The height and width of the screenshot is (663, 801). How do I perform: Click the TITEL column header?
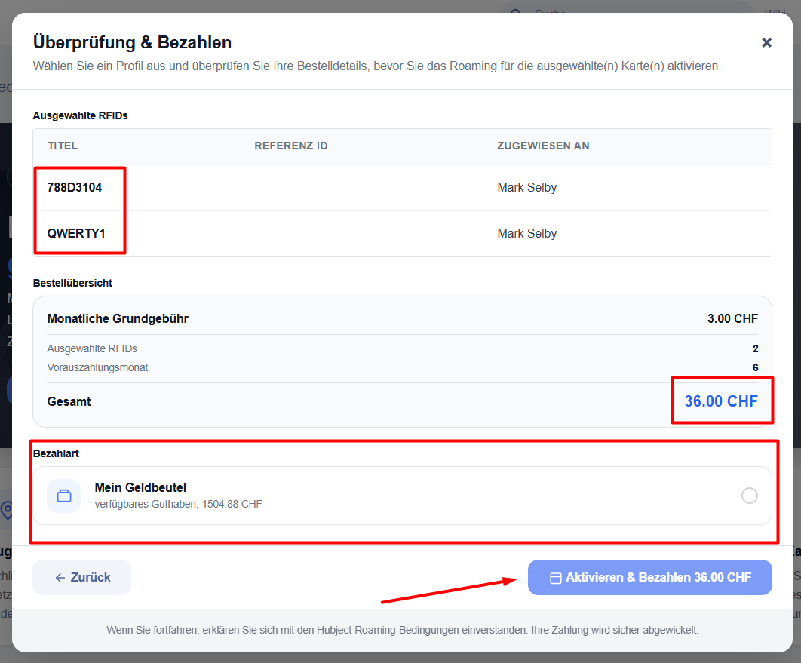tap(63, 146)
